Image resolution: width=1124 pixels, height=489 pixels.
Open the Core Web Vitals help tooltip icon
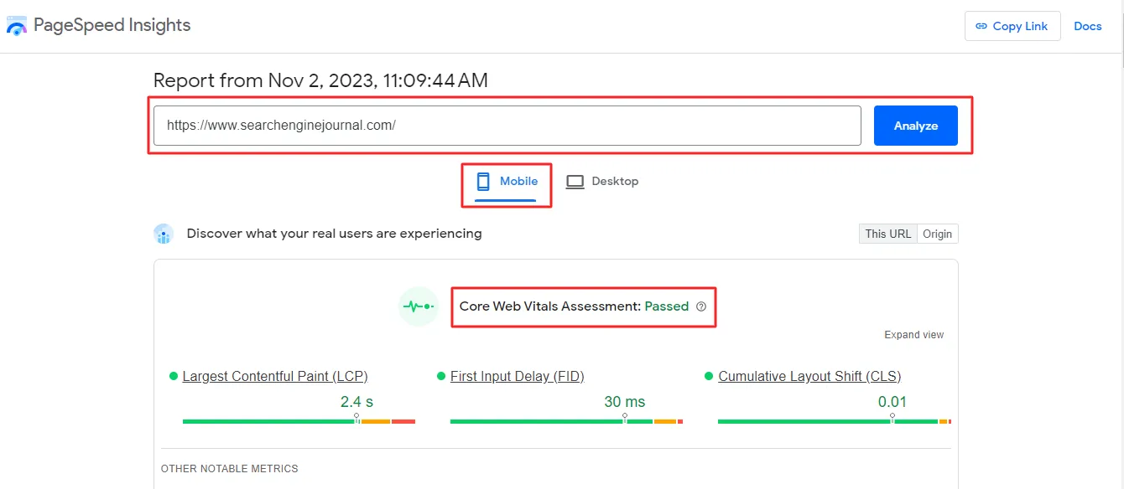[701, 306]
